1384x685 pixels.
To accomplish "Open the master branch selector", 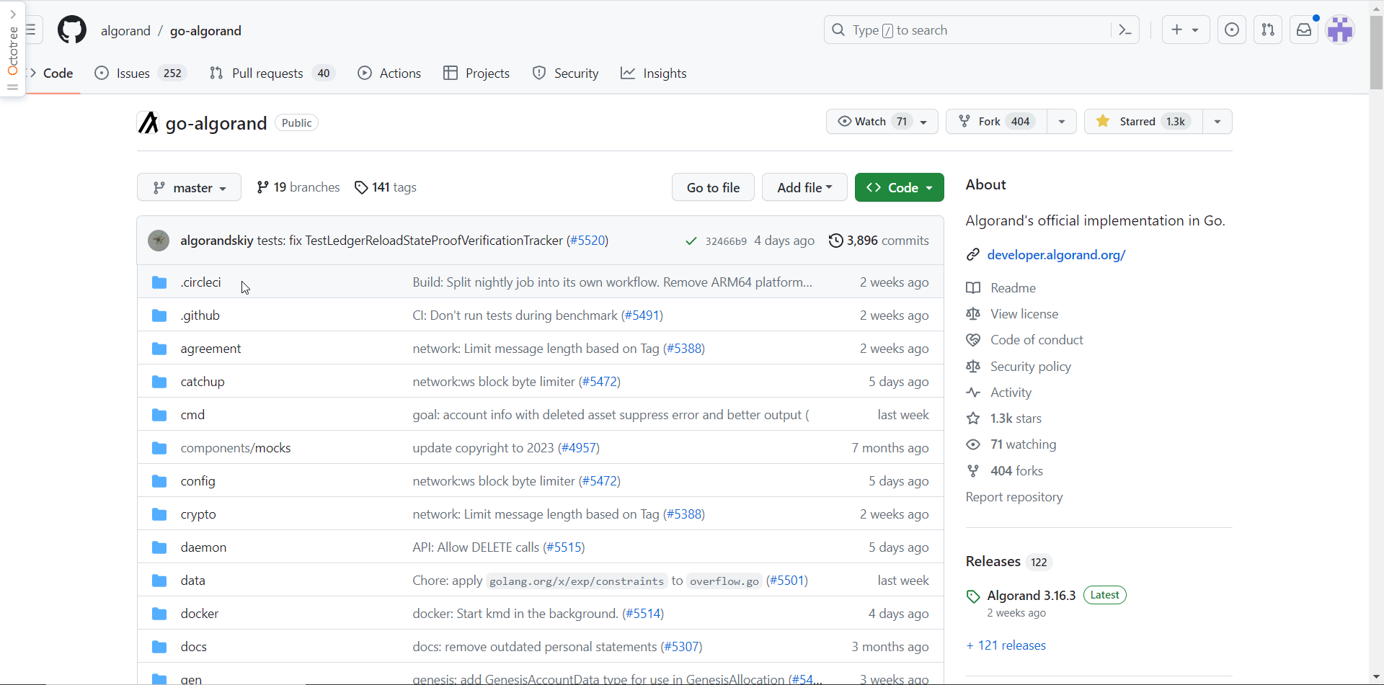I will [x=189, y=187].
